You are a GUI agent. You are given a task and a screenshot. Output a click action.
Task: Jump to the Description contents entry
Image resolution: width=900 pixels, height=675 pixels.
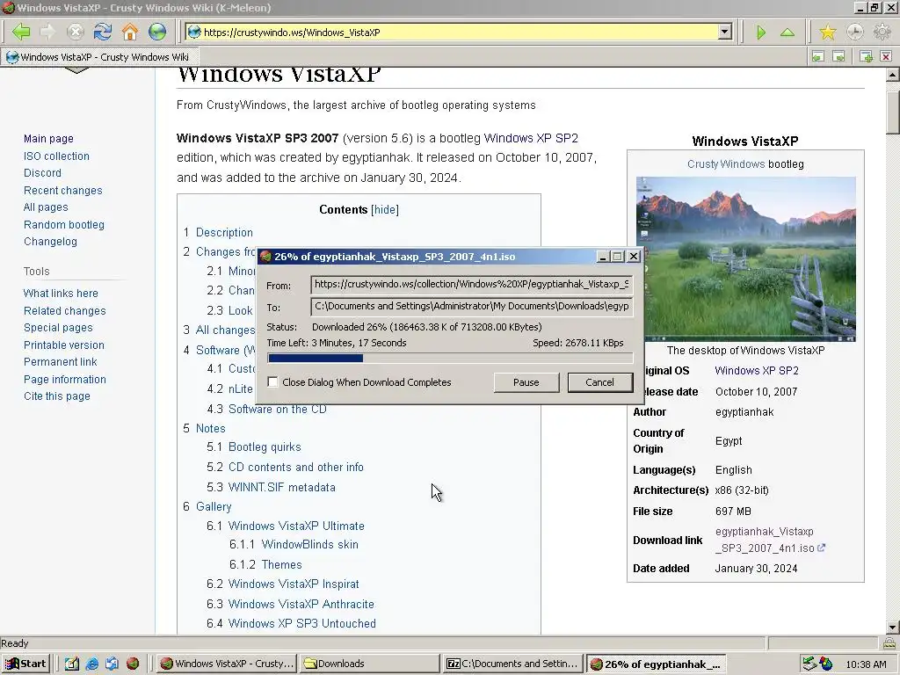click(224, 232)
